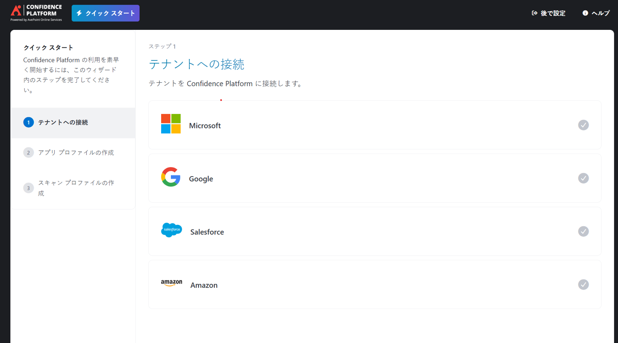
Task: Click the exit icon next to 後で設定
Action: tap(534, 13)
